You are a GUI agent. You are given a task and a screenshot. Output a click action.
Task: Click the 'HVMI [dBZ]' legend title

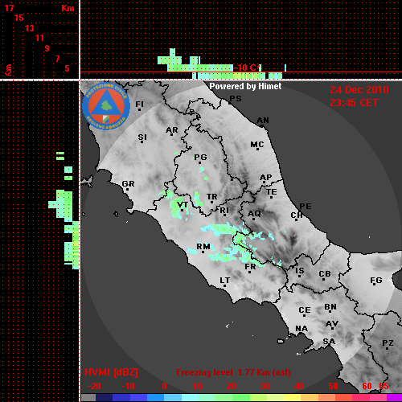pyautogui.click(x=111, y=372)
